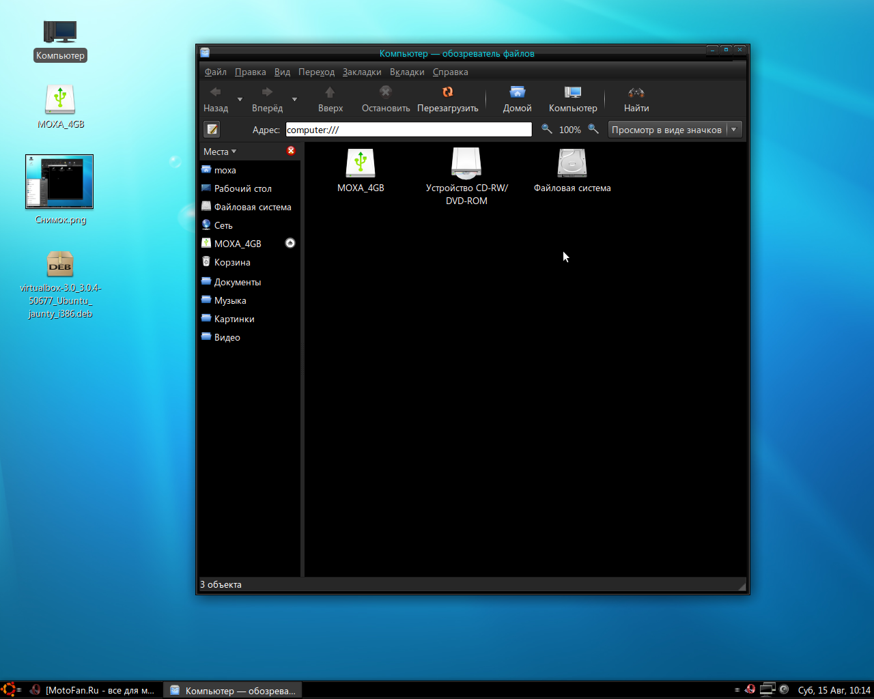Reload with the Перезагрузить icon
The width and height of the screenshot is (874, 699).
click(x=448, y=92)
